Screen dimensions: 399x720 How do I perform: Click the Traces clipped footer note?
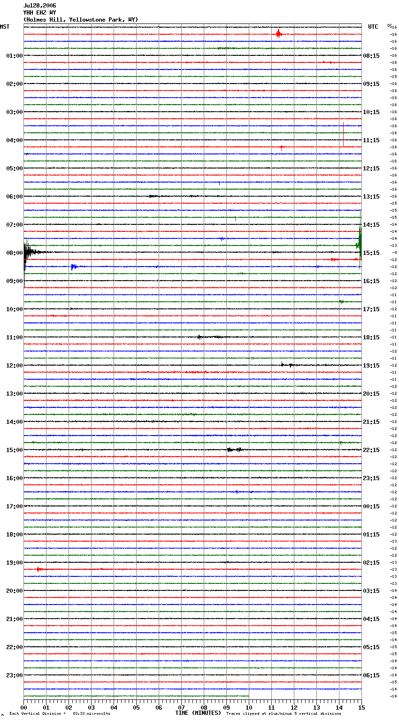(284, 714)
